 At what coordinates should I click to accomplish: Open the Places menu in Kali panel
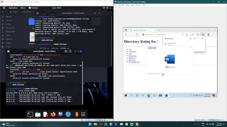click(x=23, y=8)
